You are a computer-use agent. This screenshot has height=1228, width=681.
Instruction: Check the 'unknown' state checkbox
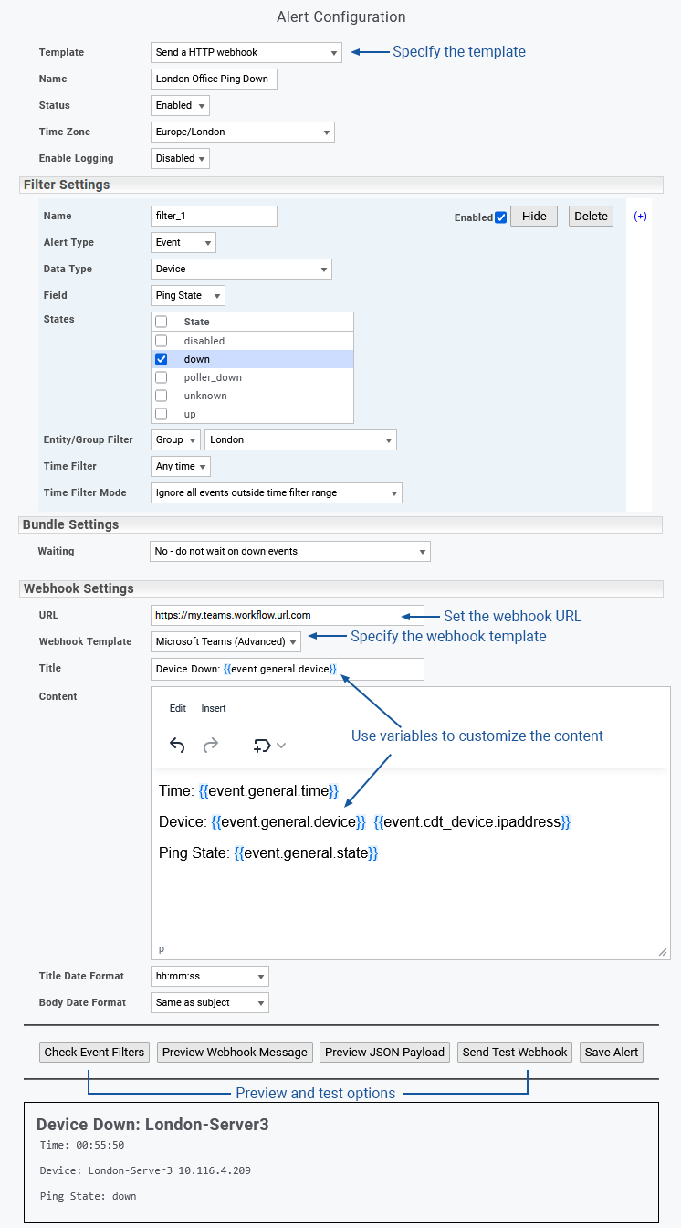[x=162, y=396]
